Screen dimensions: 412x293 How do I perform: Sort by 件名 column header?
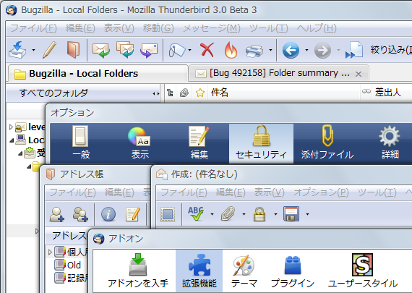[x=284, y=93]
